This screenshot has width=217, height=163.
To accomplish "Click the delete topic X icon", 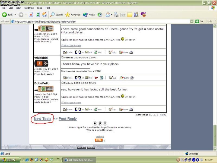I will (105, 123).
